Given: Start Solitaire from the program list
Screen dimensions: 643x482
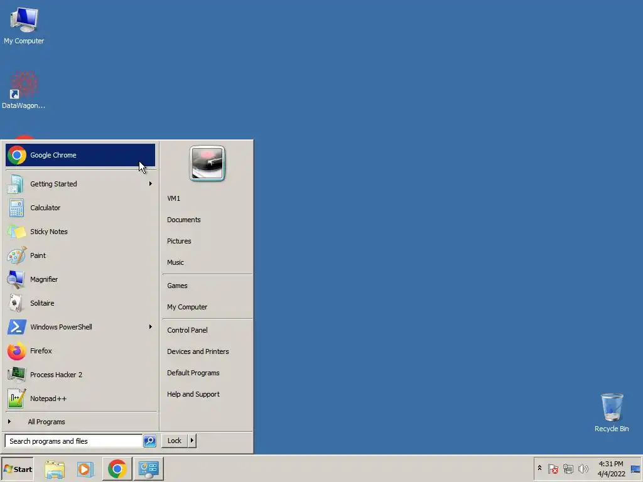Looking at the screenshot, I should click(x=80, y=303).
